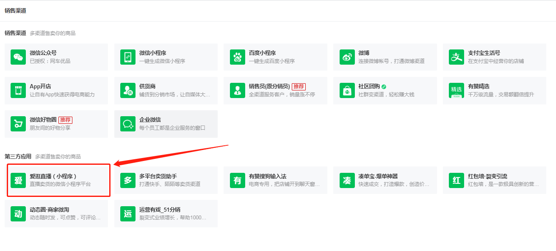Click the App开店 phone store icon
Image resolution: width=556 pixels, height=251 pixels.
[18, 90]
